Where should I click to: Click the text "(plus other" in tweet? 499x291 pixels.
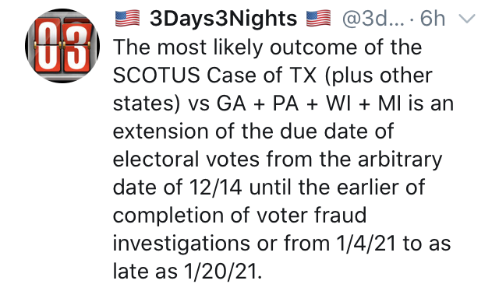[378, 76]
